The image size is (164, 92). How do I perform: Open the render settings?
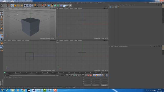[x=45, y=6]
